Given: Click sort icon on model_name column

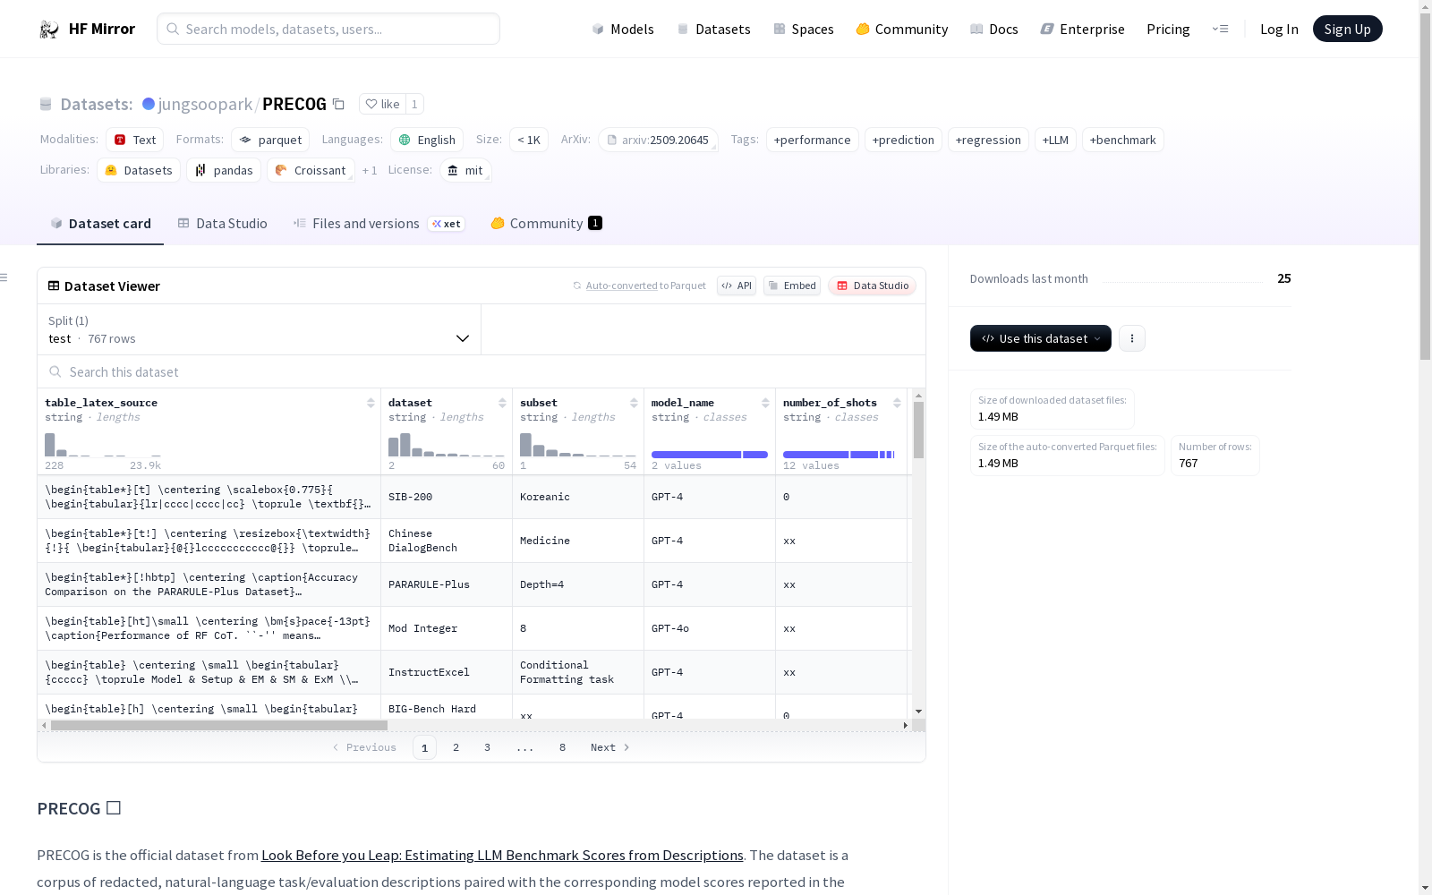Looking at the screenshot, I should (x=765, y=403).
